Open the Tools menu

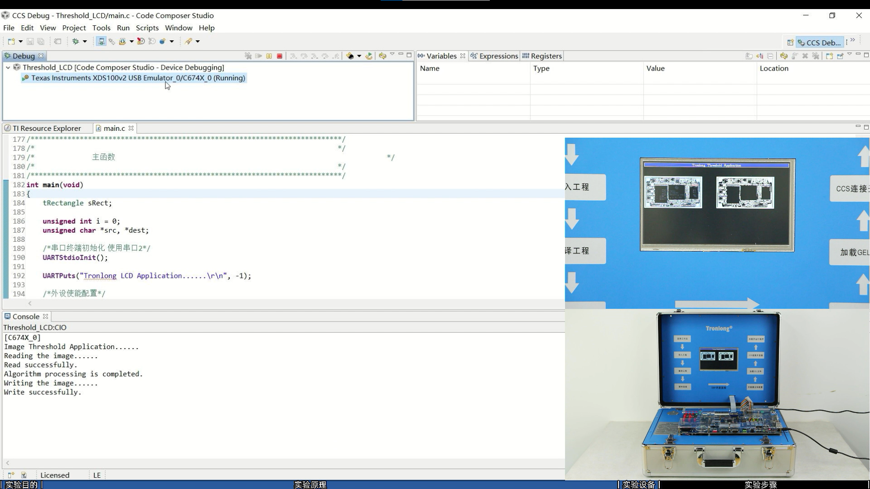click(101, 28)
